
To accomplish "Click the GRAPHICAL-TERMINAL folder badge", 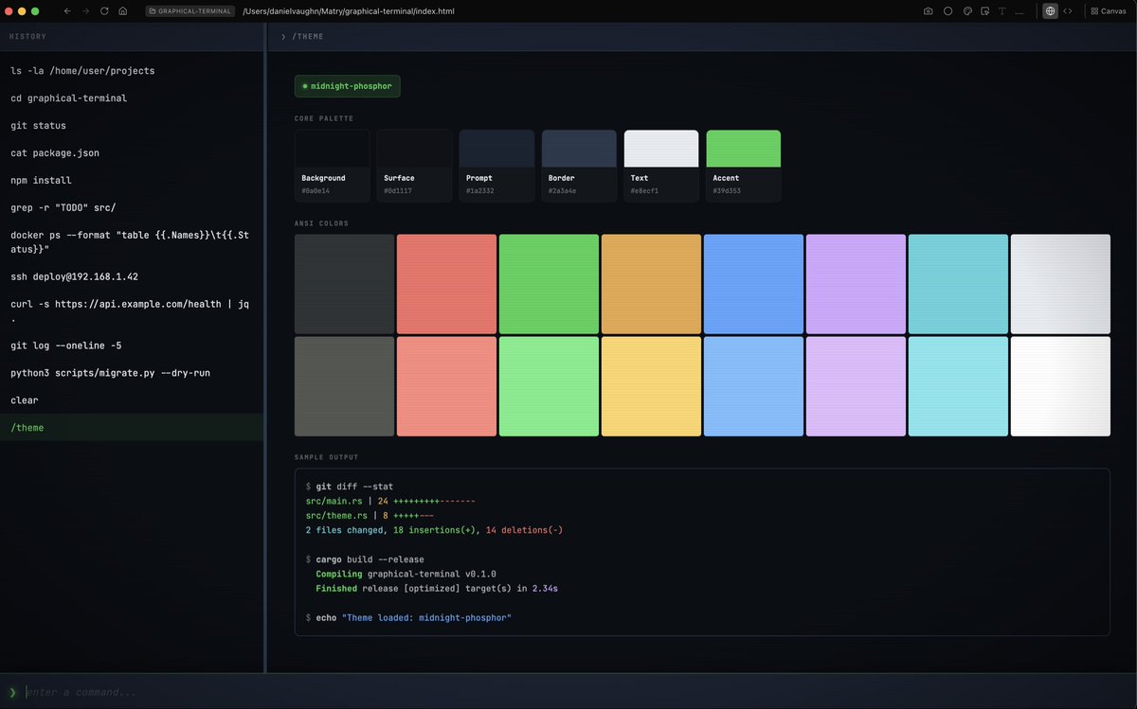I will 190,11.
